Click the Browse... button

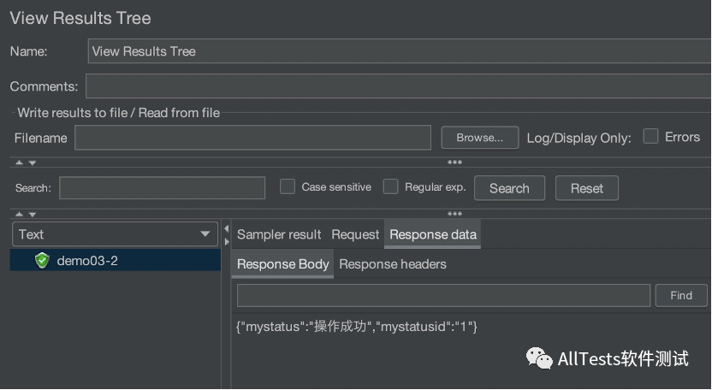click(x=480, y=138)
